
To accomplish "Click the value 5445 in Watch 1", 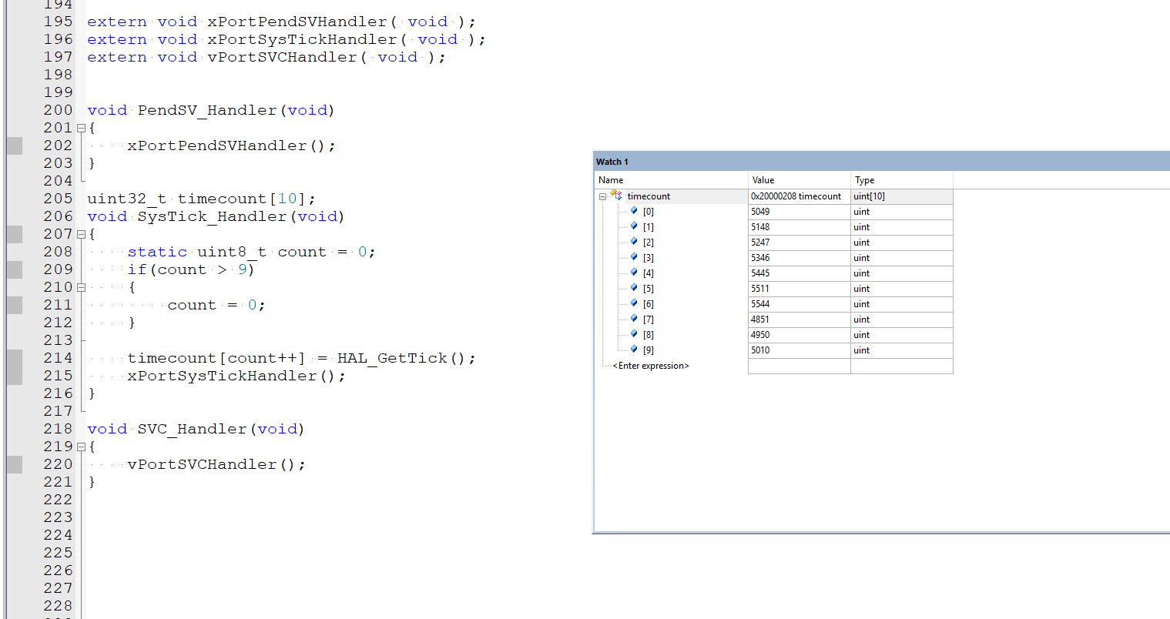I will coord(760,273).
